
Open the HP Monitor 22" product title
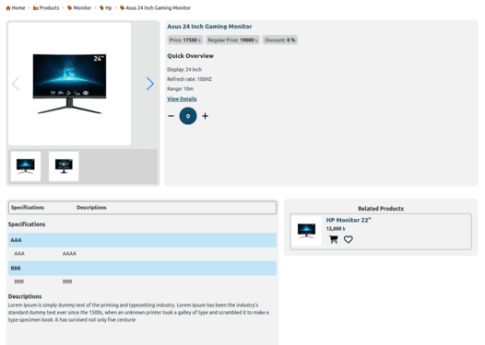pyautogui.click(x=349, y=220)
